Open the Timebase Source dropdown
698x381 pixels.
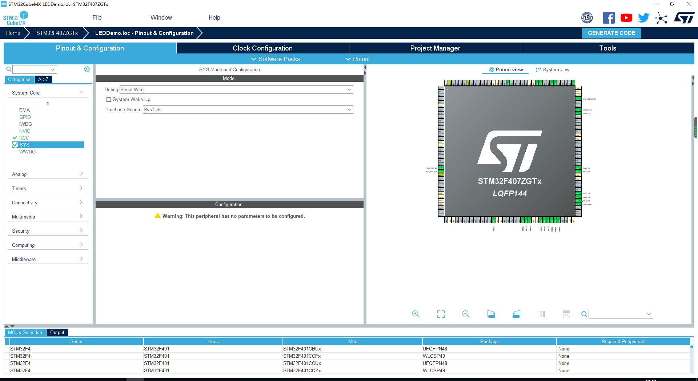[x=248, y=110]
